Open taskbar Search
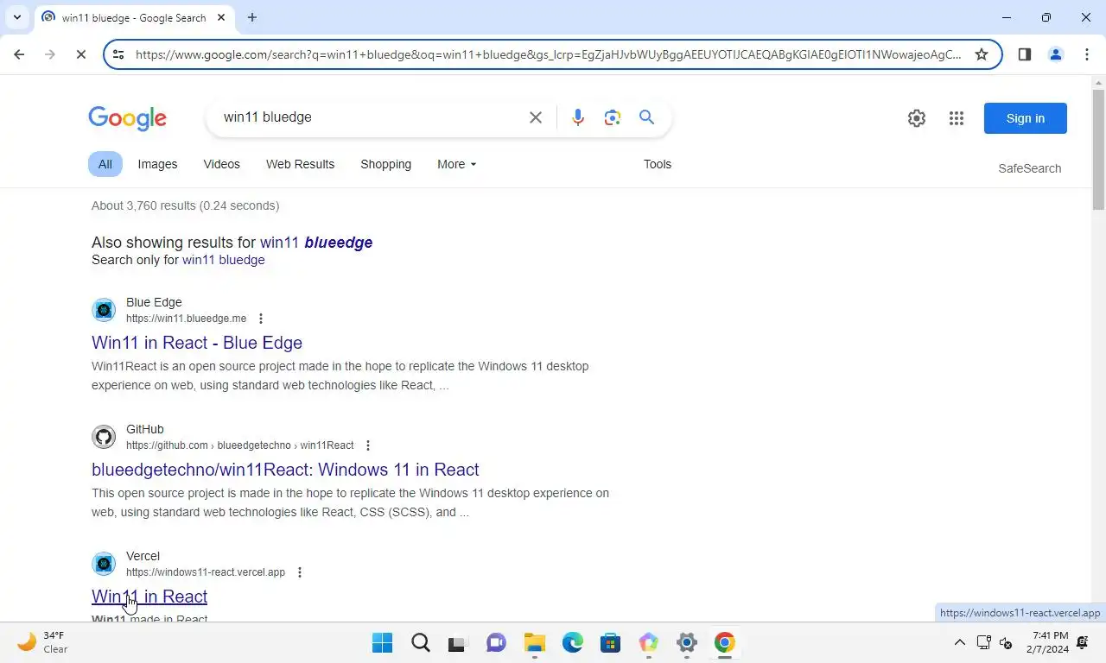This screenshot has height=663, width=1106. [421, 642]
